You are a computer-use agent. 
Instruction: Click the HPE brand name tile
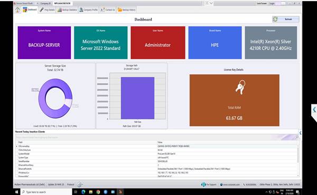pos(215,43)
